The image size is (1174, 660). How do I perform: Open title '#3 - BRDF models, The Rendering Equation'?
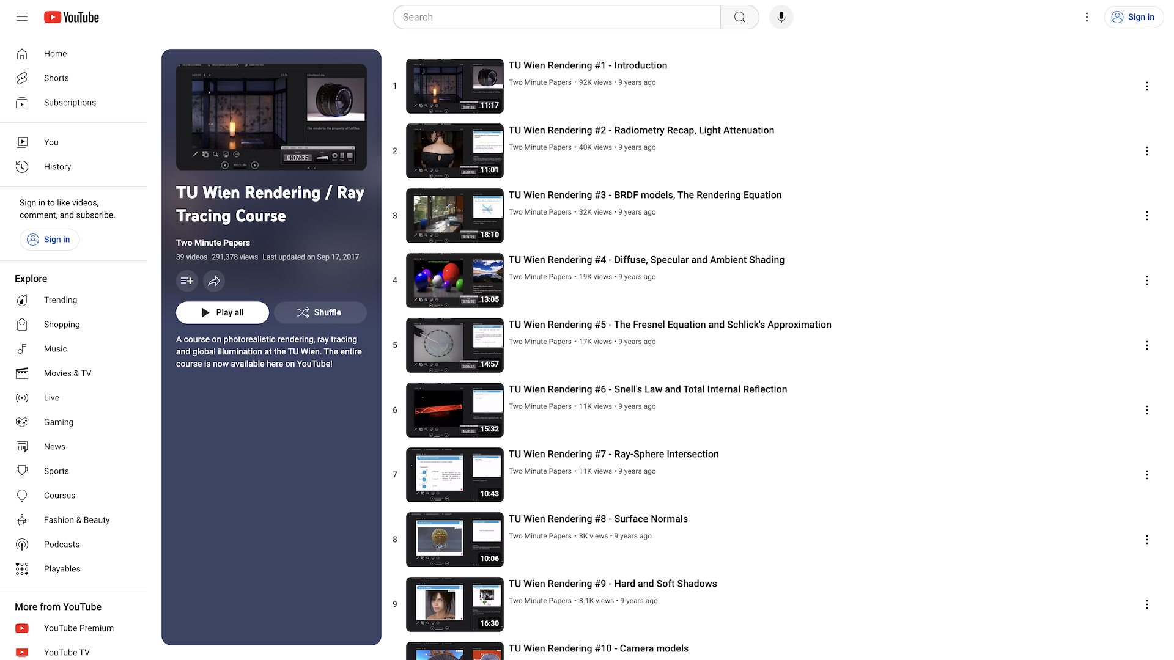coord(645,195)
